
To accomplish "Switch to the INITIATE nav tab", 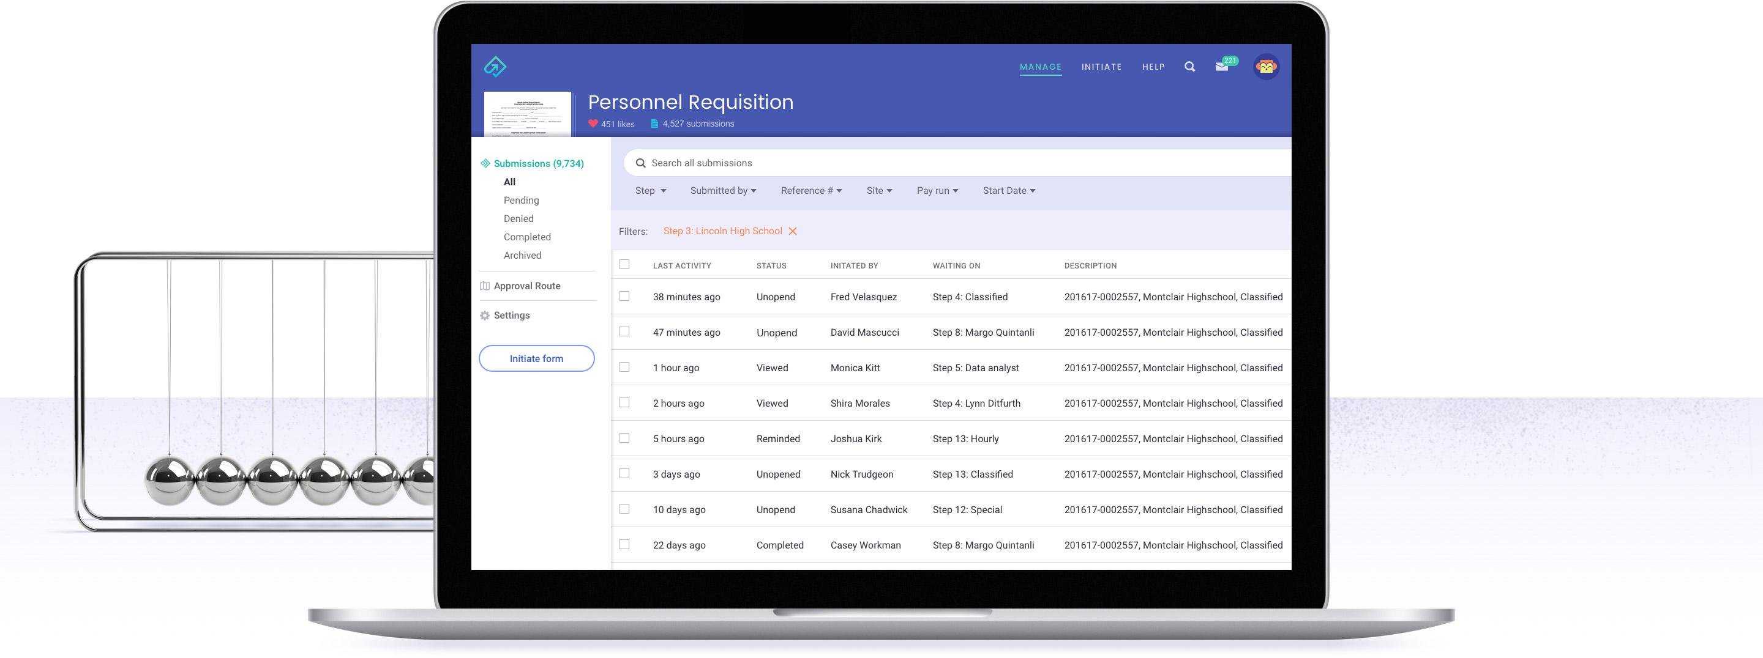I will point(1101,67).
